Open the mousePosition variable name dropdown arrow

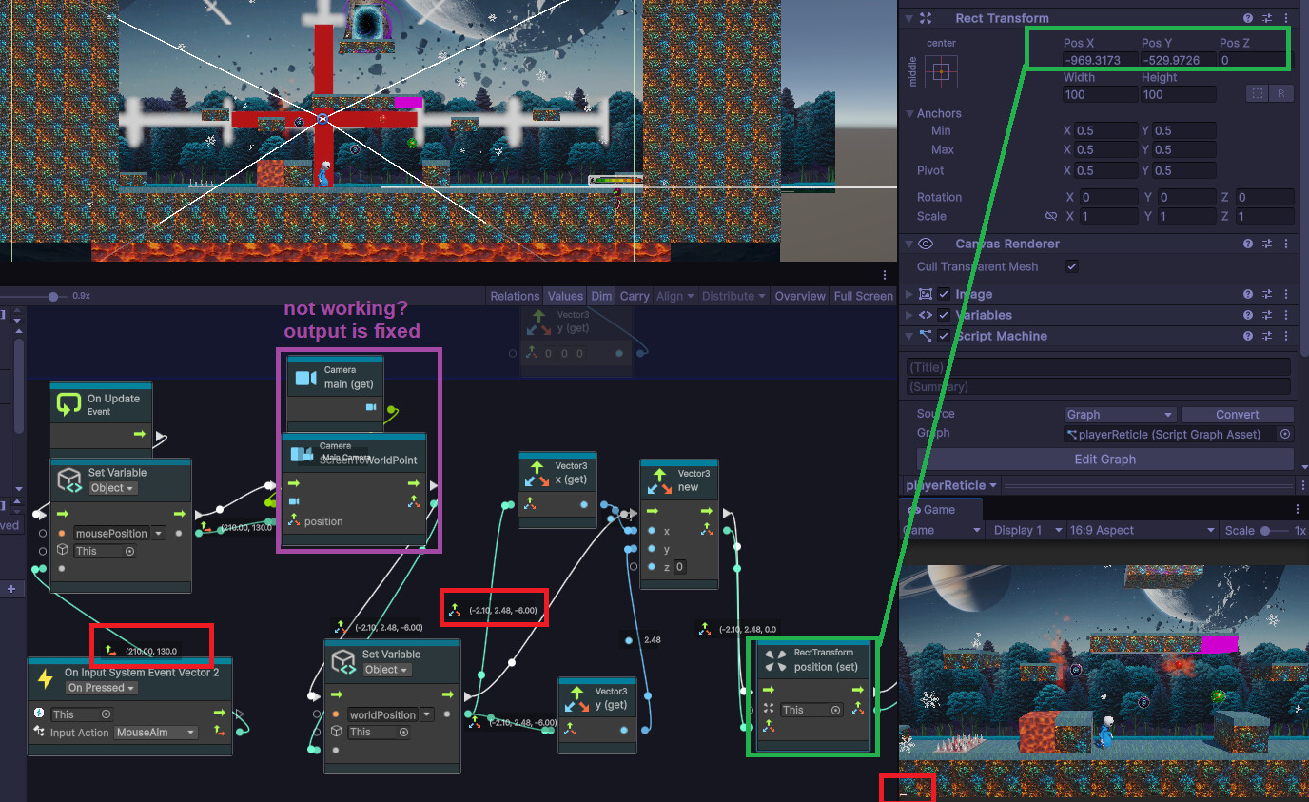158,533
